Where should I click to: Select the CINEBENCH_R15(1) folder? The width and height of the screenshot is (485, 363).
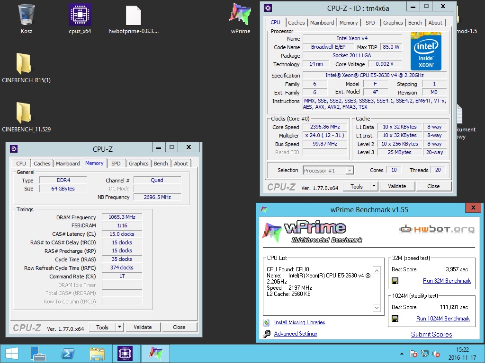pyautogui.click(x=24, y=64)
